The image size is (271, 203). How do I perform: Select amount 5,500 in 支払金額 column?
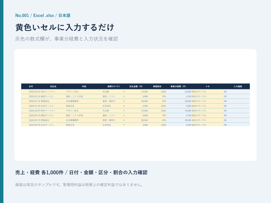[x=145, y=125]
